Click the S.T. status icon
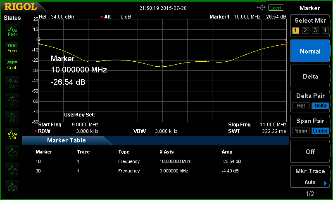 coord(12,101)
